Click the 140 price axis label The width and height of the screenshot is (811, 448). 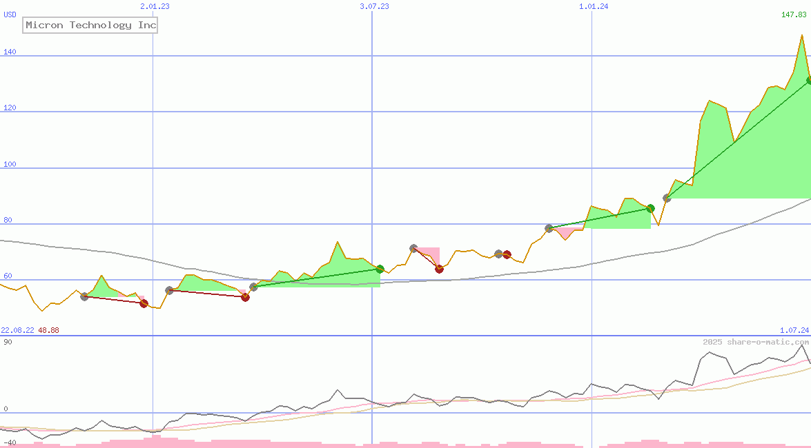pos(10,52)
